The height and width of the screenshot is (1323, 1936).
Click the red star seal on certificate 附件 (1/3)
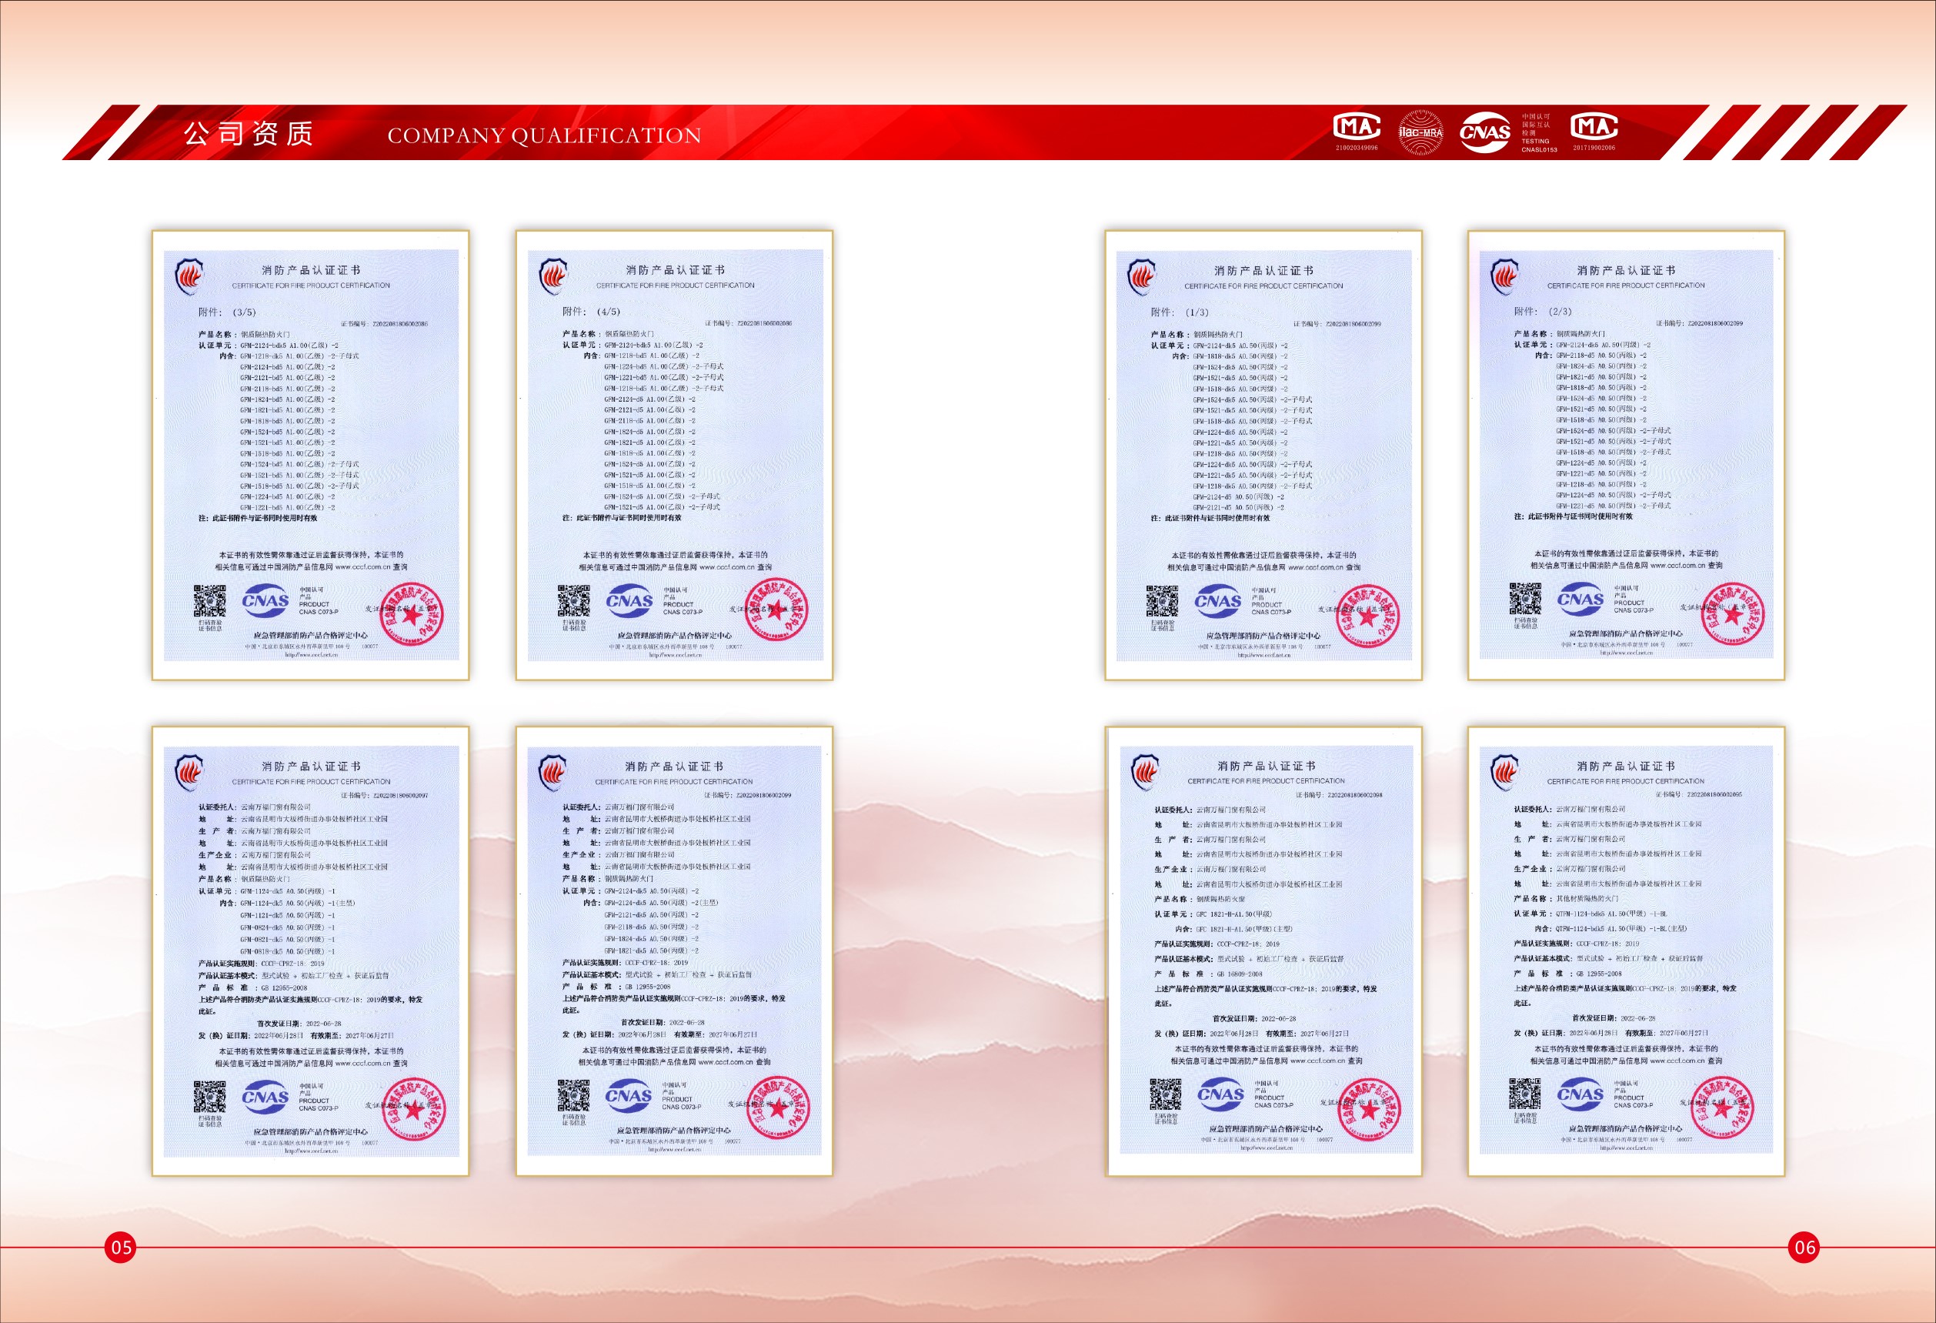(x=1367, y=616)
